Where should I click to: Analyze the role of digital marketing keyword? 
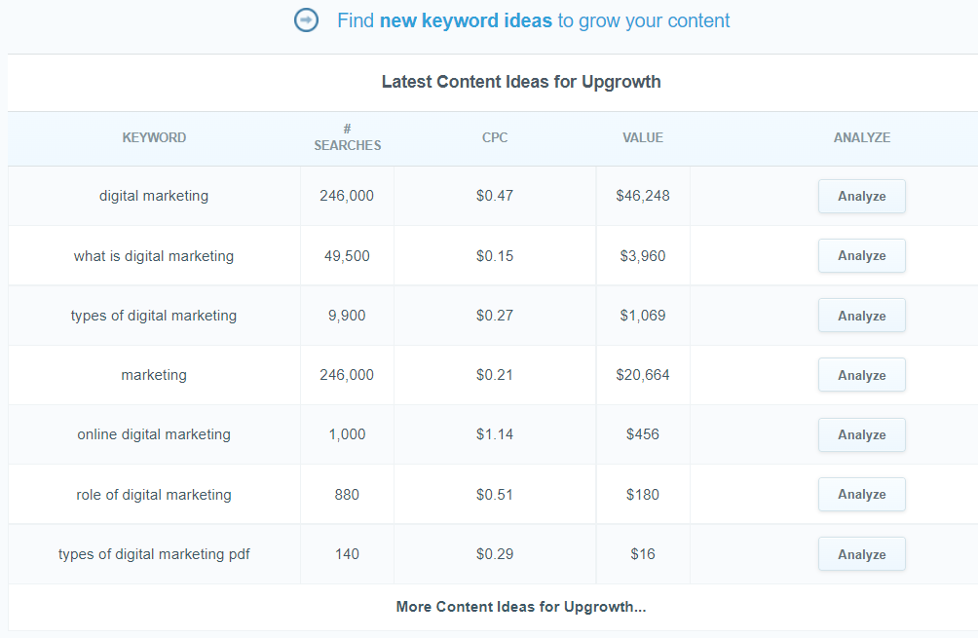862,495
